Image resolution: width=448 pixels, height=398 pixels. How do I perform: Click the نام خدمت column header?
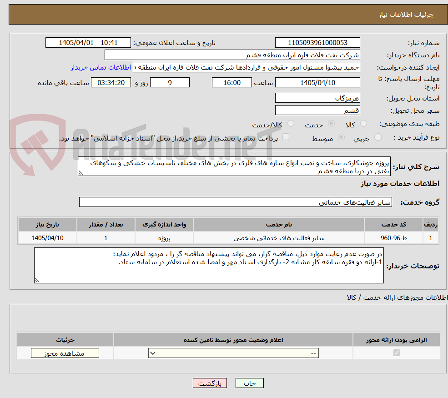278,225
